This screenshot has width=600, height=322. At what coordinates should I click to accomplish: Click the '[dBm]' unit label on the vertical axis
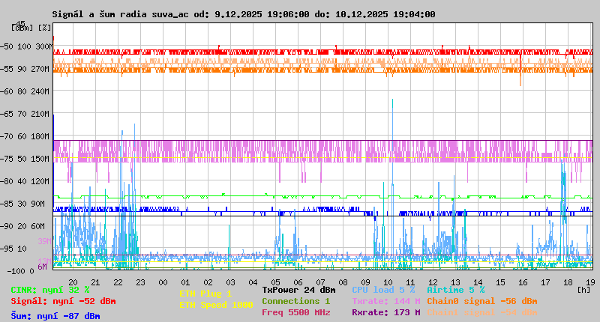22,28
